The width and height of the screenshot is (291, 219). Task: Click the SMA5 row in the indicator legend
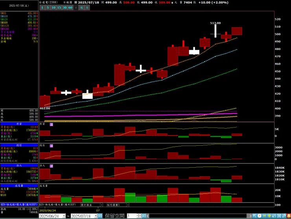19,13
